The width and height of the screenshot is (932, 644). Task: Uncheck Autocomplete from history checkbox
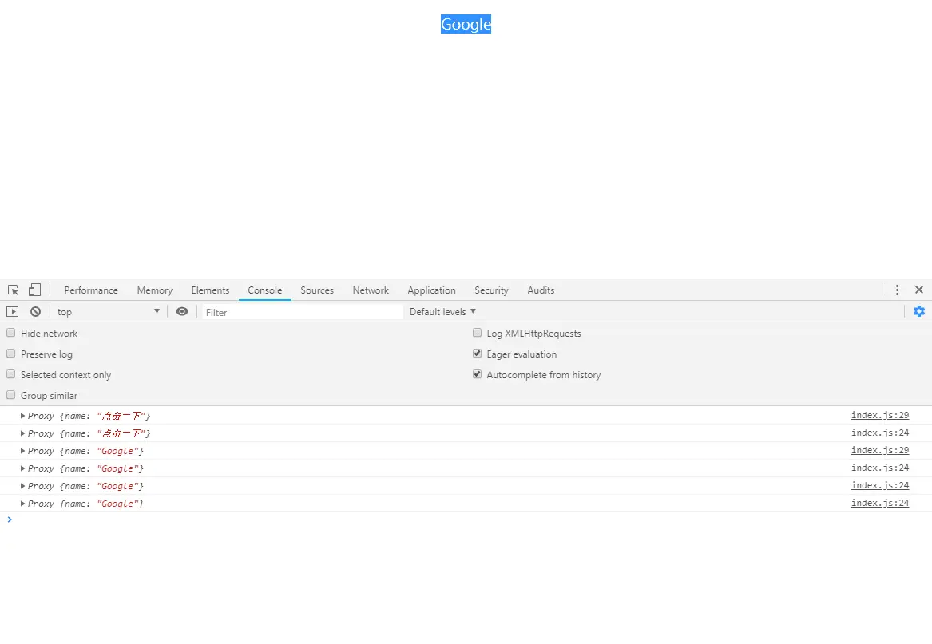click(477, 374)
